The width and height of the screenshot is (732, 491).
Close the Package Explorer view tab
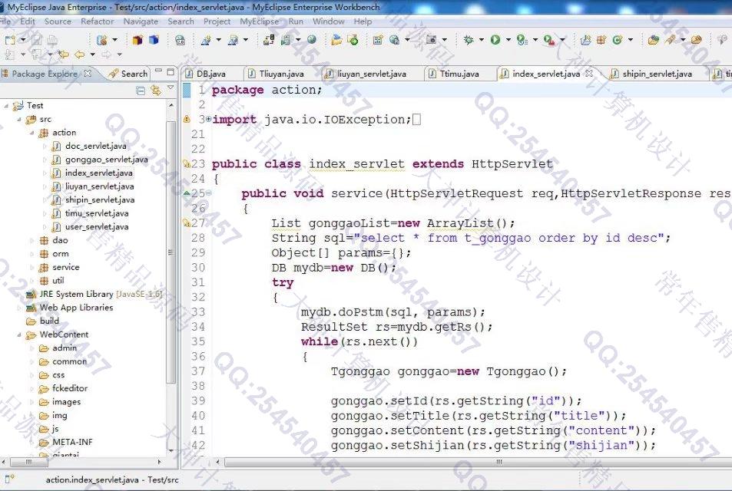[88, 73]
